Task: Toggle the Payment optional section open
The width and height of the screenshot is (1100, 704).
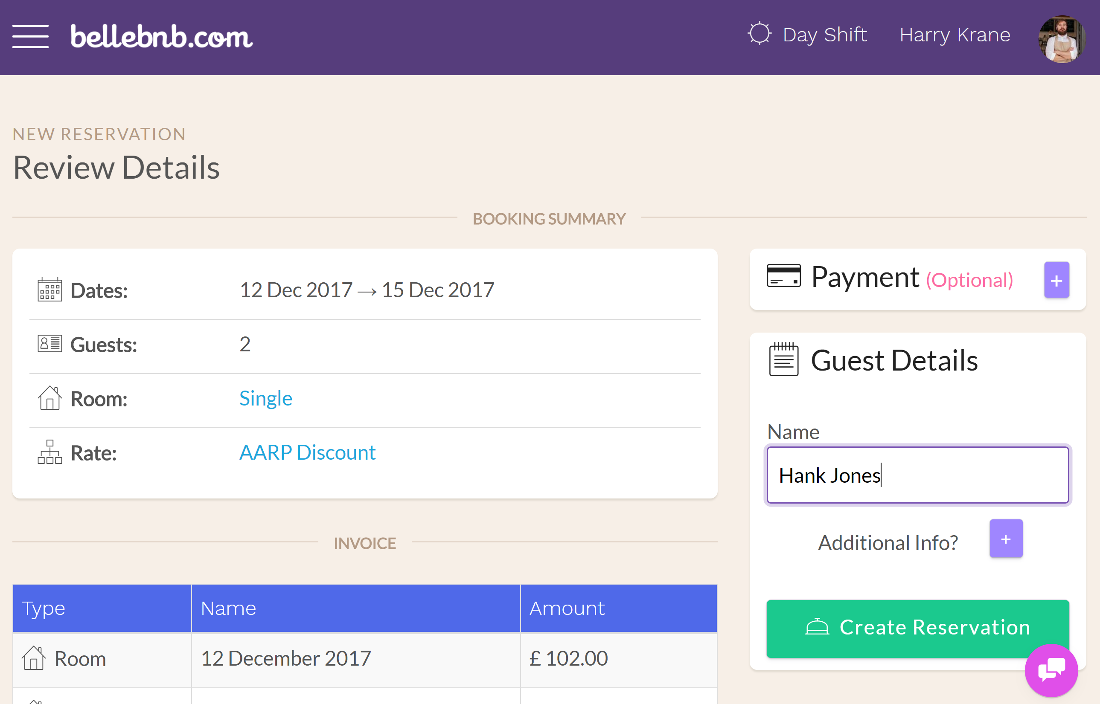Action: 1057,280
